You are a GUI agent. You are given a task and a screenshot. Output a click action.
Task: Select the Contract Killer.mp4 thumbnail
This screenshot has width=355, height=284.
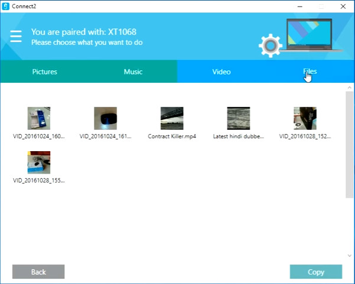[x=172, y=118]
